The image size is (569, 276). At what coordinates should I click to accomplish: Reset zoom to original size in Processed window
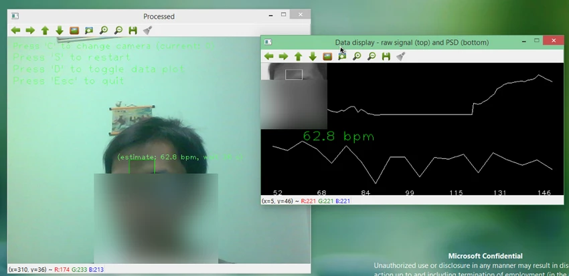pyautogui.click(x=74, y=31)
